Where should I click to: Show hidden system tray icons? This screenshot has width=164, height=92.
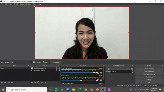coord(136,90)
